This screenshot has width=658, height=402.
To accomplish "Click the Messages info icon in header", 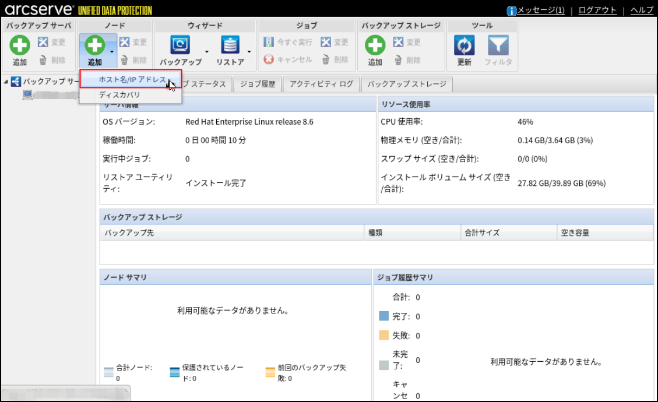I will click(x=512, y=10).
